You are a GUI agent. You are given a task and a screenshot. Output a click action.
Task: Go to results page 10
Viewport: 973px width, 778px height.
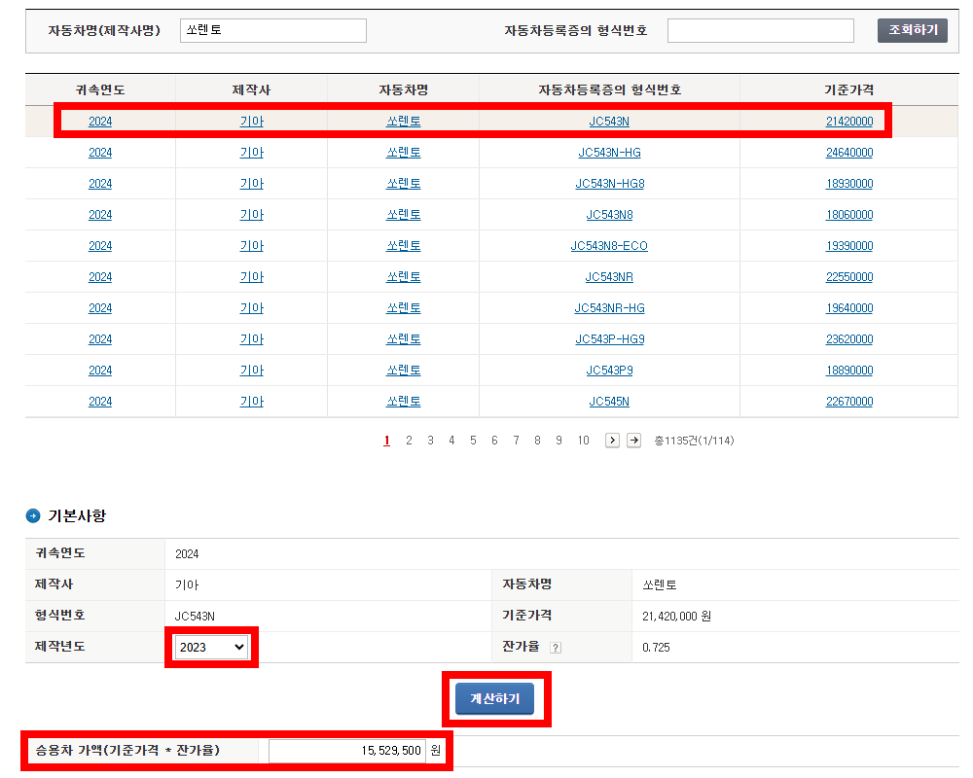click(x=583, y=441)
